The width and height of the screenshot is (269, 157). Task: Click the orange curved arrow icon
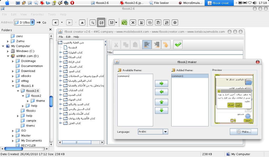[166, 45]
